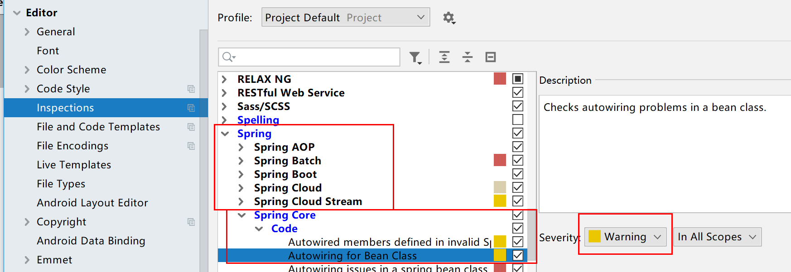
Task: Expand the Spring Cloud node
Action: click(x=241, y=188)
